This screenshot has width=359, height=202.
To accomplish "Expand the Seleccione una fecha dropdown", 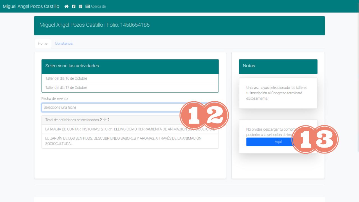I will (x=112, y=107).
